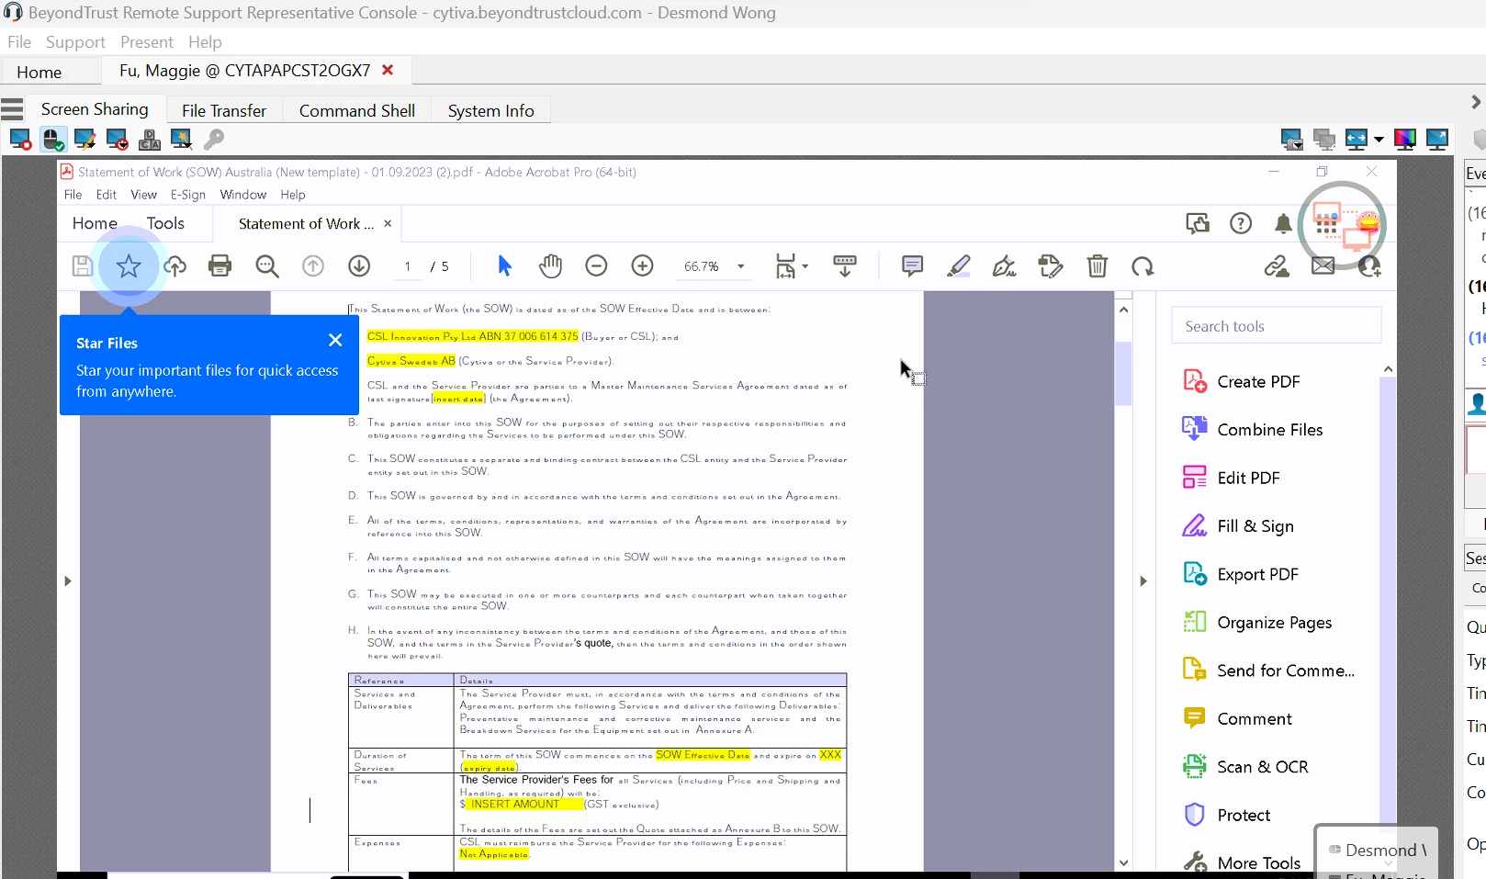Switch to the File Transfer tab
This screenshot has height=879, width=1486.
(x=224, y=110)
